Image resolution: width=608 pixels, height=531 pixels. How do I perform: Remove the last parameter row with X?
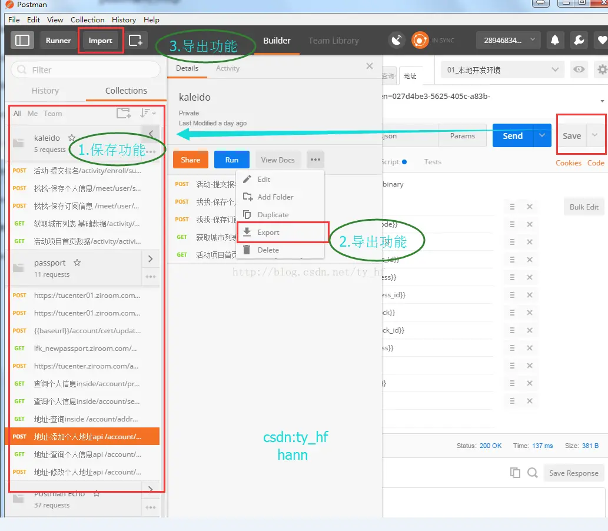tap(529, 401)
